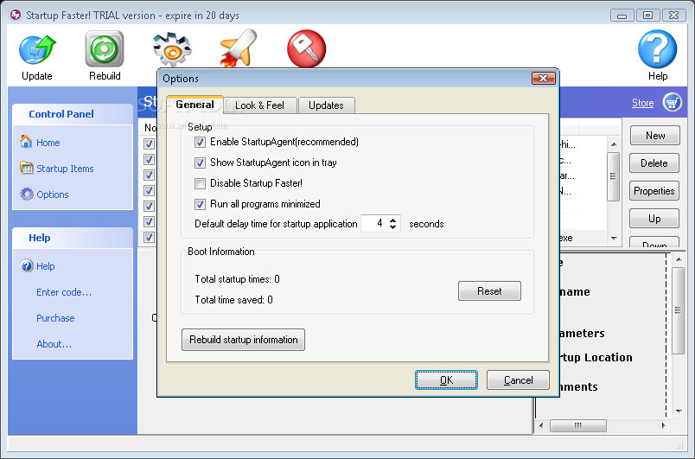Click the Up button in main window
The height and width of the screenshot is (459, 695).
654,219
